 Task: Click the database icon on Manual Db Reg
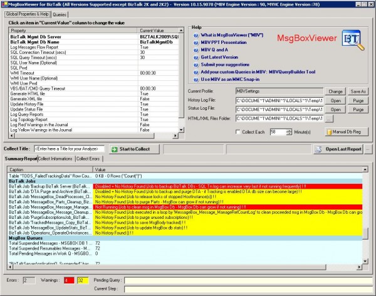[x=329, y=132]
